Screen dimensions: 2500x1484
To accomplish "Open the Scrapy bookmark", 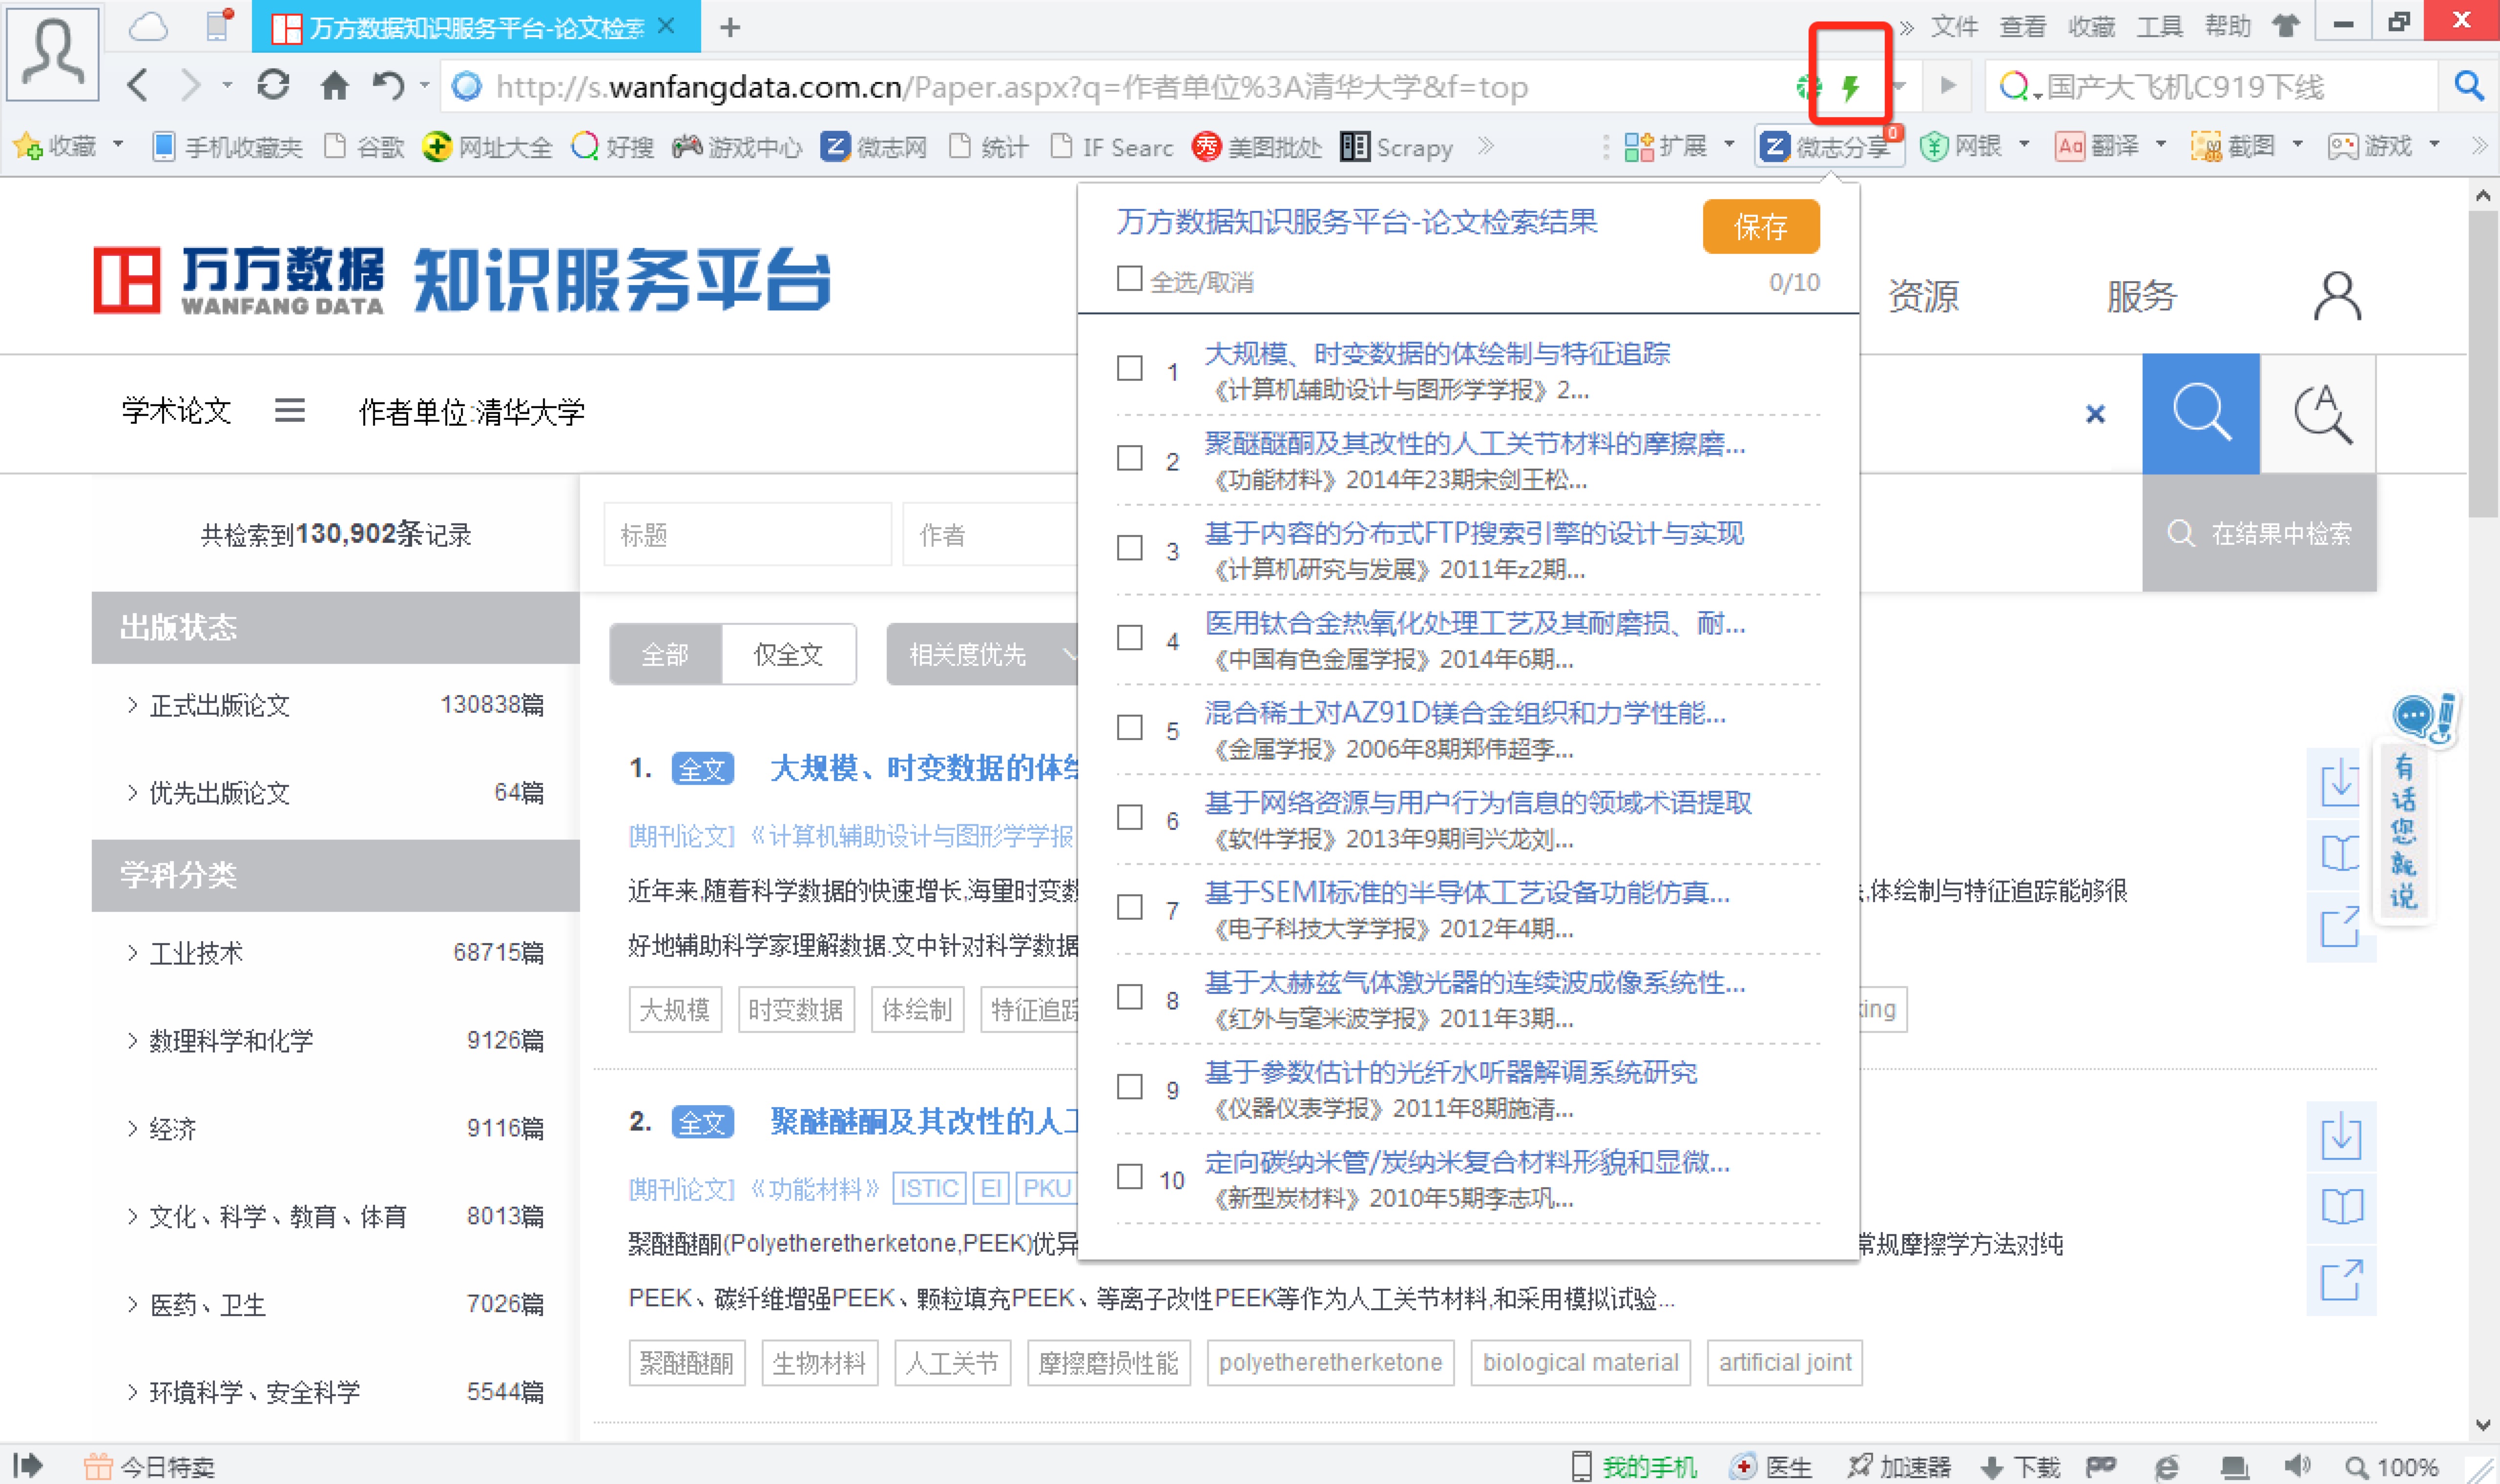I will coord(1396,147).
